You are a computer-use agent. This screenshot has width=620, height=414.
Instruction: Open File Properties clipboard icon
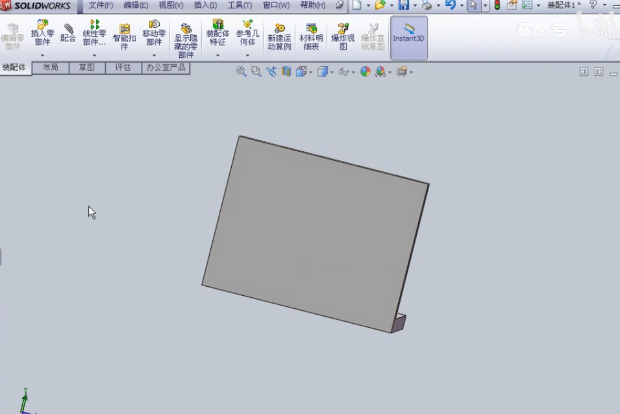pos(512,5)
